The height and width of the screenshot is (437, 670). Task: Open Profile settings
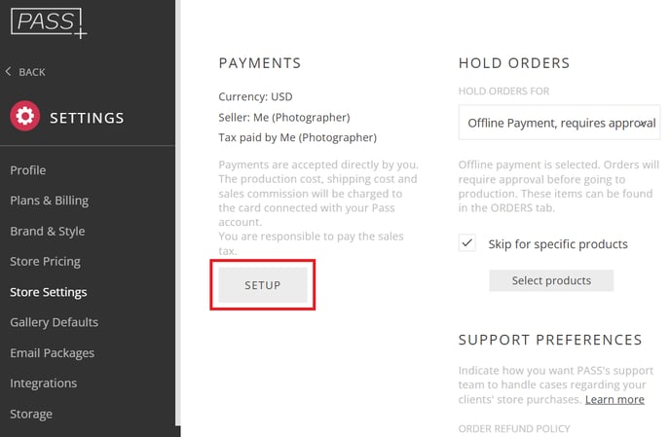[28, 170]
